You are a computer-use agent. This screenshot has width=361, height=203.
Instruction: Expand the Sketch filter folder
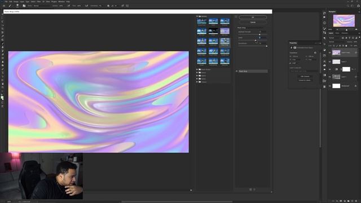197,76
